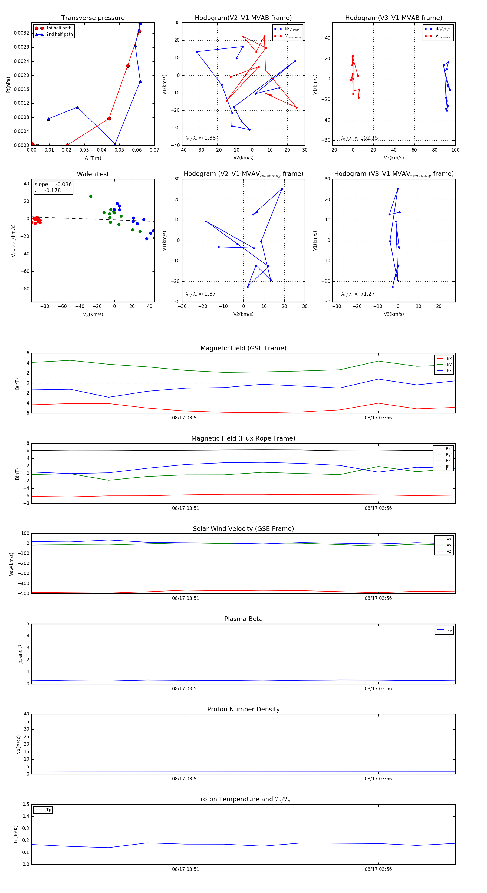Click the B/√μ0ρ legend entry in V3_V1 MVAB hodogram
Image resolution: width=487 pixels, height=893 pixels.
pos(438,29)
